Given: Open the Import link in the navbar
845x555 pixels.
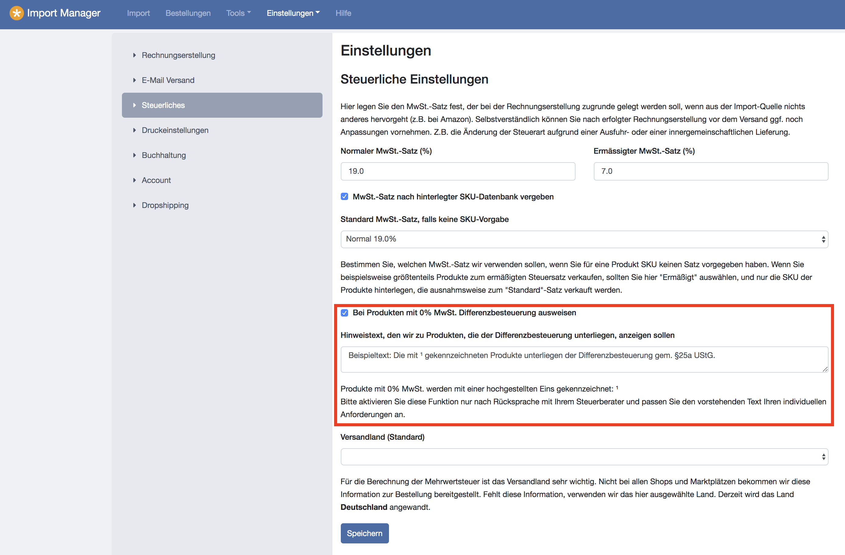Looking at the screenshot, I should coord(138,13).
